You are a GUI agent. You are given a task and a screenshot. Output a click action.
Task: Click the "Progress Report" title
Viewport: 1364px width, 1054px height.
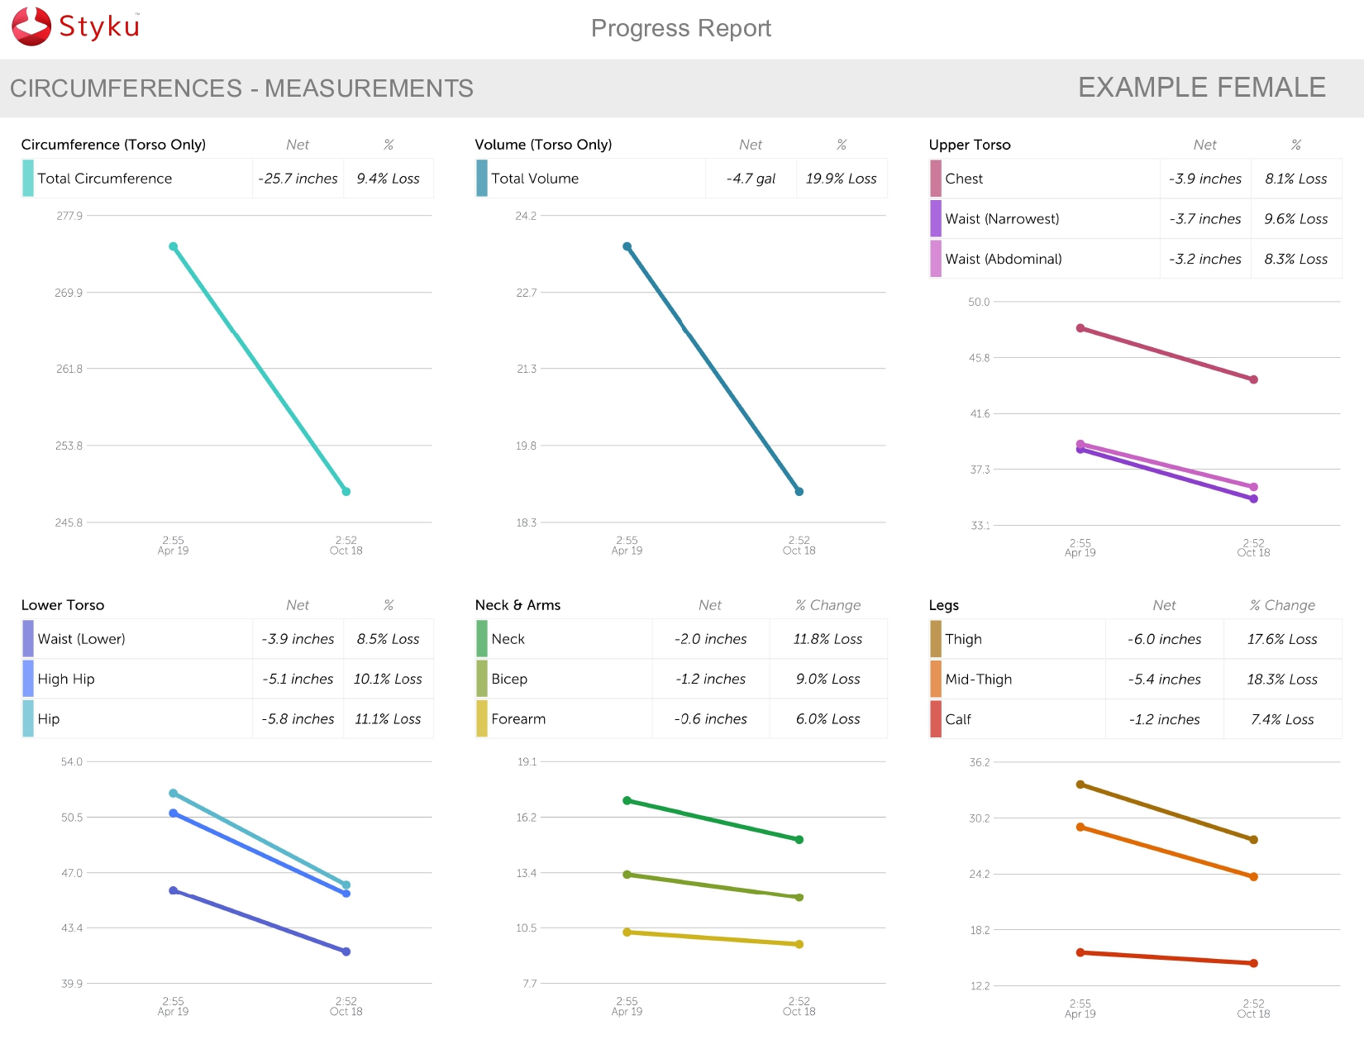click(681, 28)
